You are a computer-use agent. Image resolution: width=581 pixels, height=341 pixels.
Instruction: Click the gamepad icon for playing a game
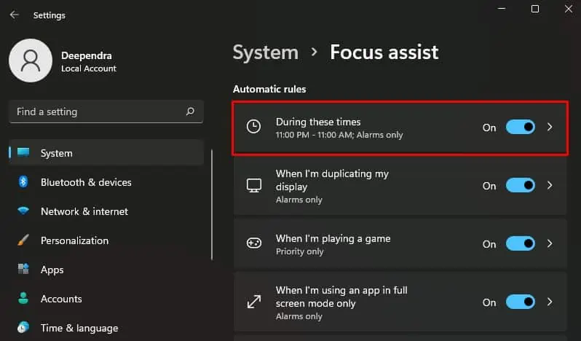coord(254,243)
